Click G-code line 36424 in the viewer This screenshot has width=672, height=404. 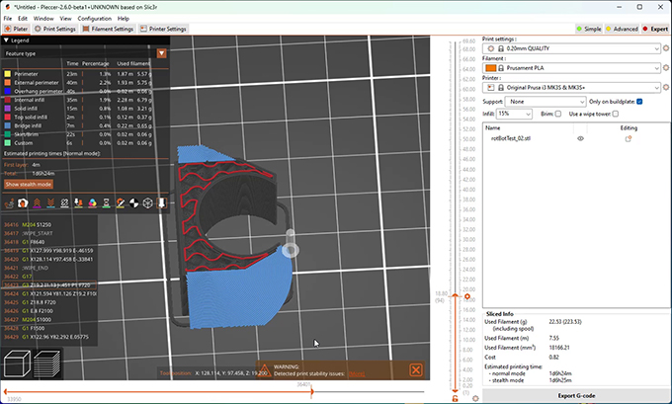49,293
